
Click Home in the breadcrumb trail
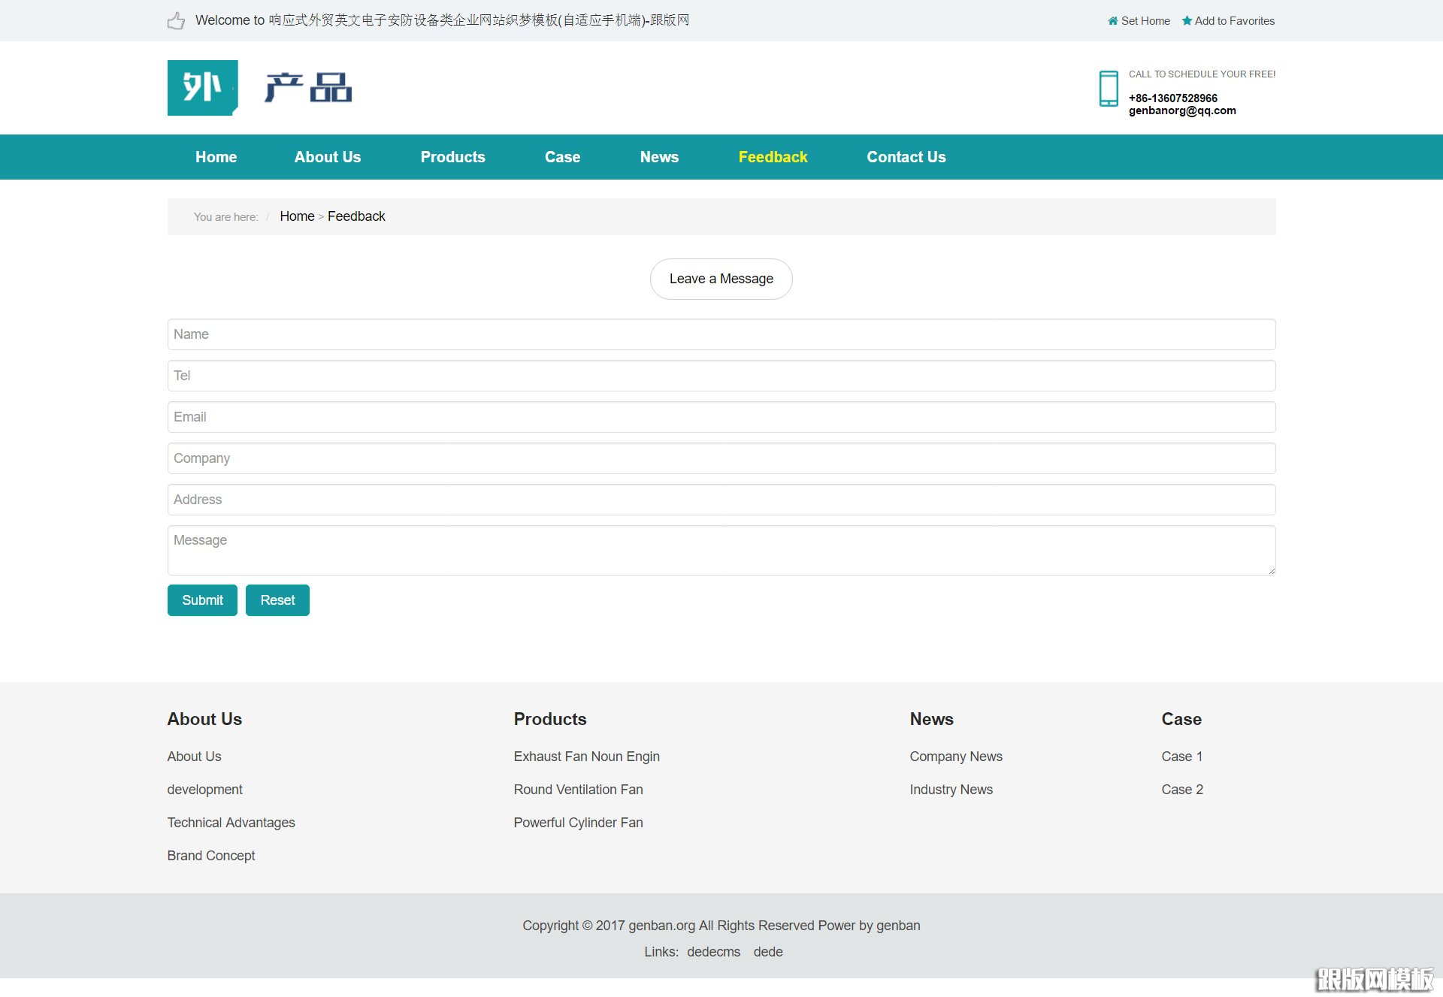297,216
